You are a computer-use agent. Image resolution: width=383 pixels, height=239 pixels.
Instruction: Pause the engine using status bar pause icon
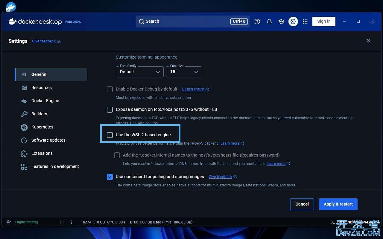(x=62, y=222)
